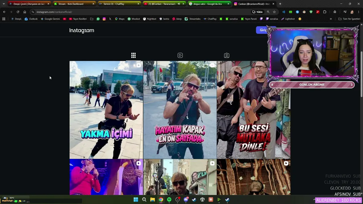Reload the Instagram page
Screen dimensions: 363x204
pos(18,12)
